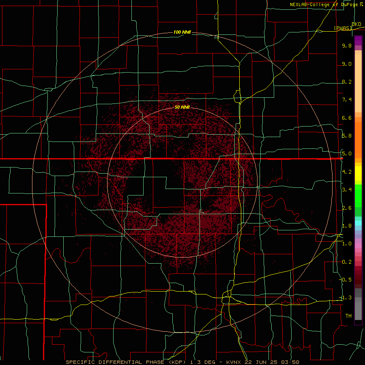Select the 5.8 scale value
Screen dimensions: 365x365
tap(347, 136)
